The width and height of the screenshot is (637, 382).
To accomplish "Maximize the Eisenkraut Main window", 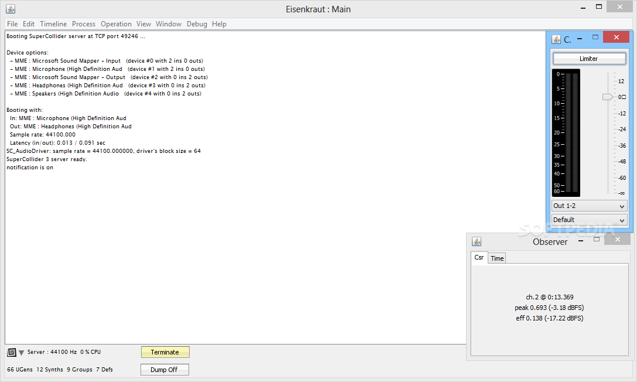I will [599, 6].
